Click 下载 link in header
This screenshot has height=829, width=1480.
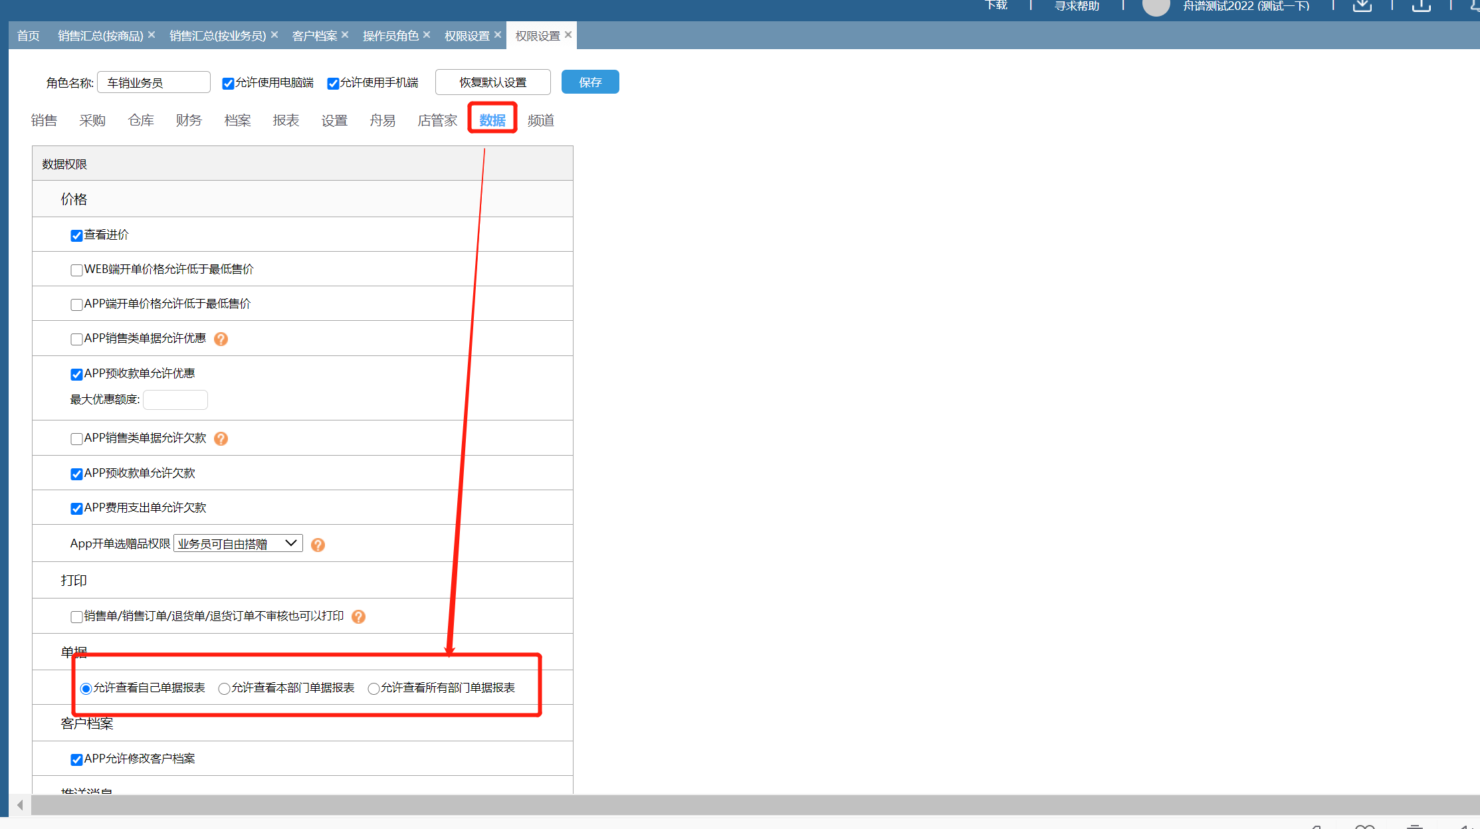click(x=996, y=5)
